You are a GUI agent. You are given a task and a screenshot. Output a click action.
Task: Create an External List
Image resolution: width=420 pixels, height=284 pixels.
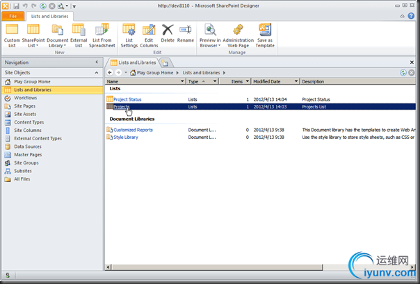click(79, 35)
